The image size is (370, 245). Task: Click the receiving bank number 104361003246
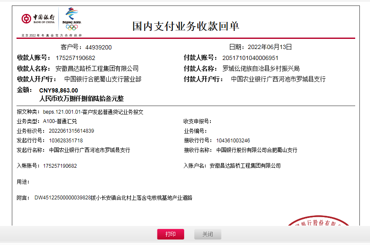[233, 141]
